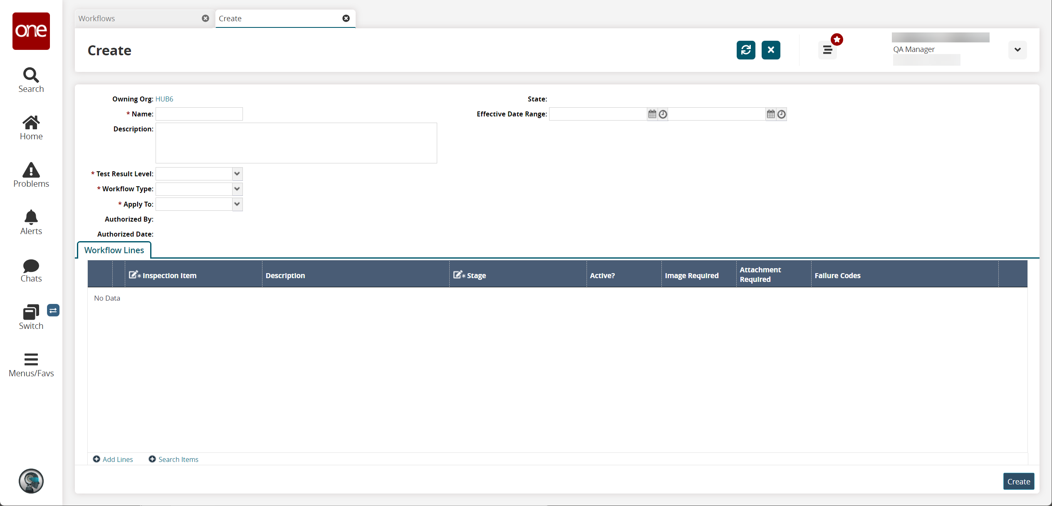Click the HUB6 owning org value
The image size is (1052, 506).
(x=164, y=99)
